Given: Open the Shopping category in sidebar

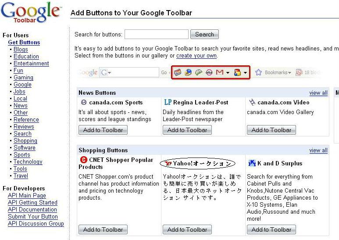Looking at the screenshot, I should coord(25,141).
